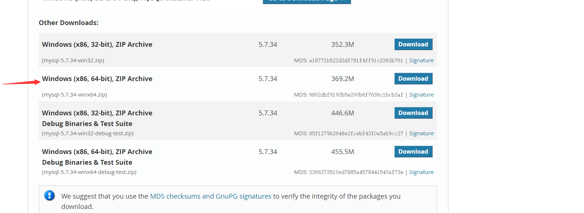
Task: Download Windows 64-bit ZIP Archive 369.2M
Action: click(413, 78)
